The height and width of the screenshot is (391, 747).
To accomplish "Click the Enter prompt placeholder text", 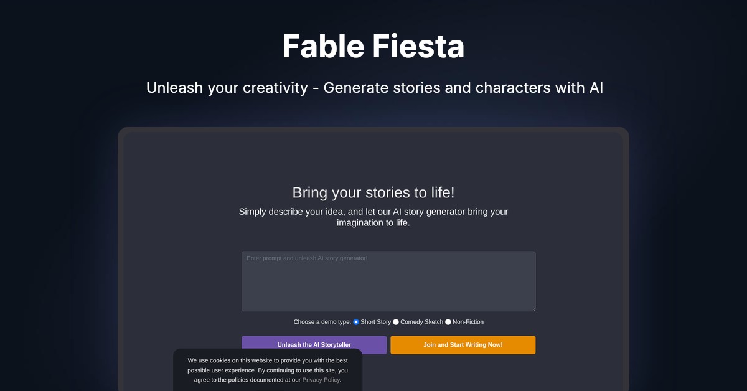I will click(x=307, y=258).
